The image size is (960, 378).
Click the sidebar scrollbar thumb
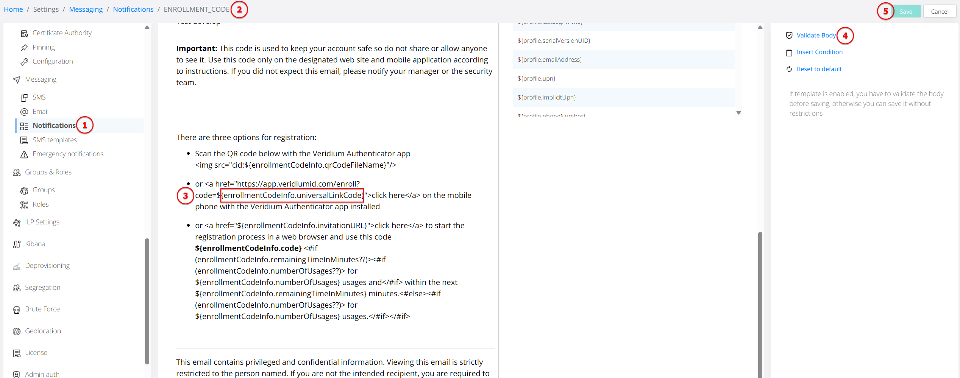pos(147,301)
